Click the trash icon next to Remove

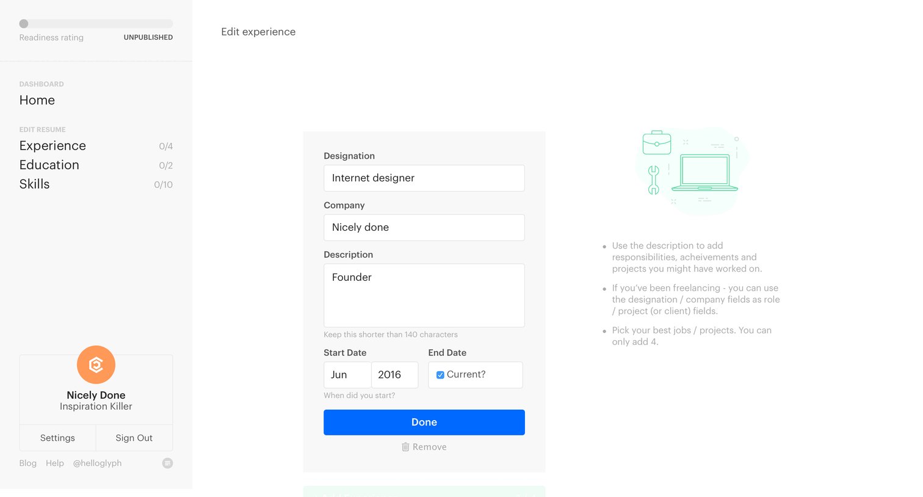(405, 447)
